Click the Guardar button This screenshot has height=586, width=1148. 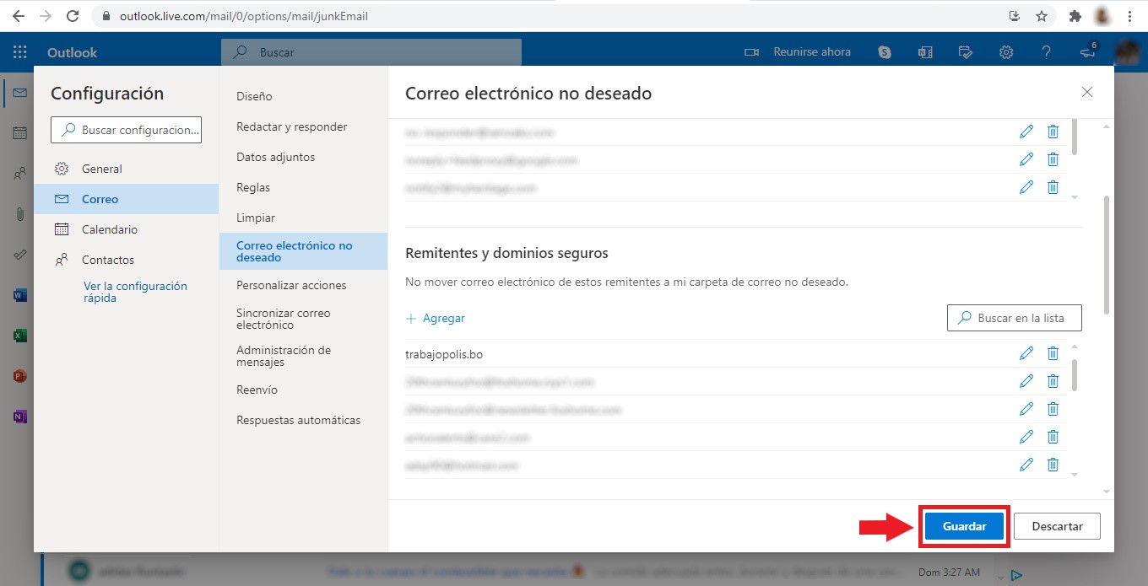[x=964, y=526]
